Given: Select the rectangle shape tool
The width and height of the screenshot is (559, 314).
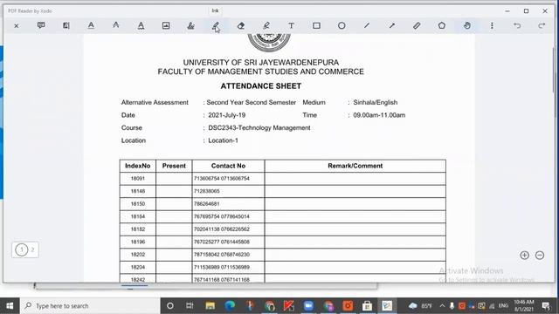Looking at the screenshot, I should click(x=316, y=25).
